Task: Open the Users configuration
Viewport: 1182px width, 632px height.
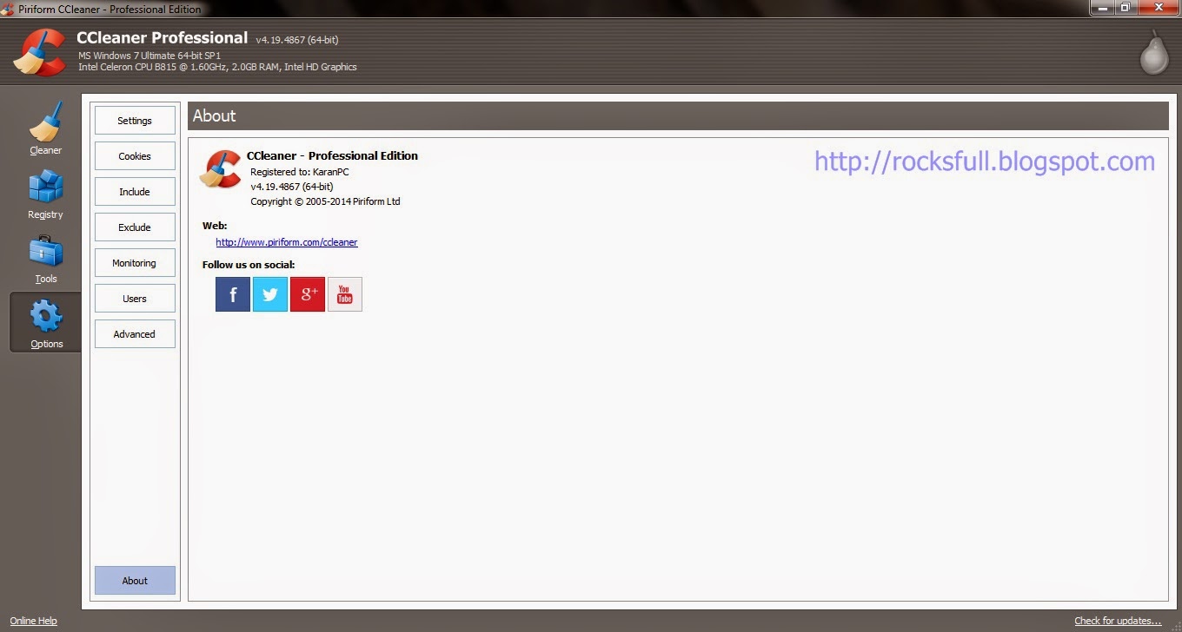Action: click(x=135, y=298)
